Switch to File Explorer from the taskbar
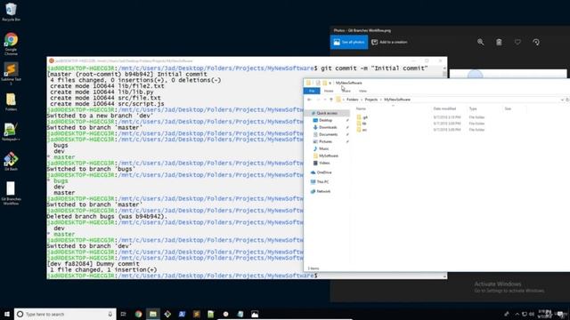 coord(152,314)
